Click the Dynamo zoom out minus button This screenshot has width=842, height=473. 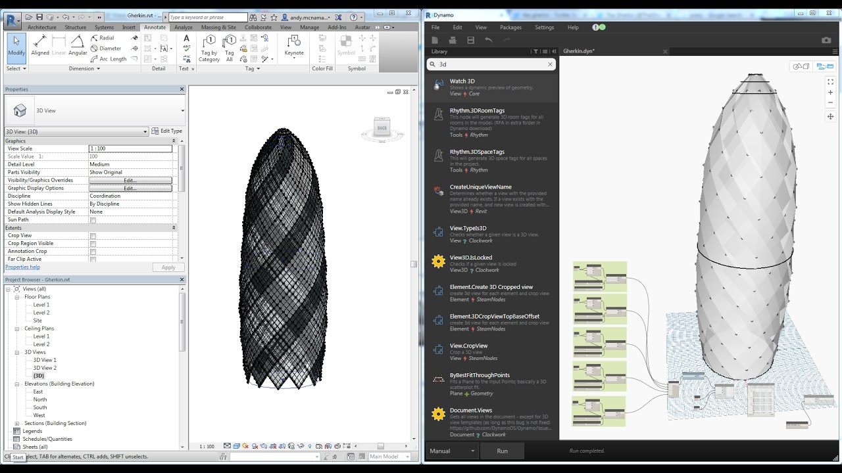click(x=830, y=102)
